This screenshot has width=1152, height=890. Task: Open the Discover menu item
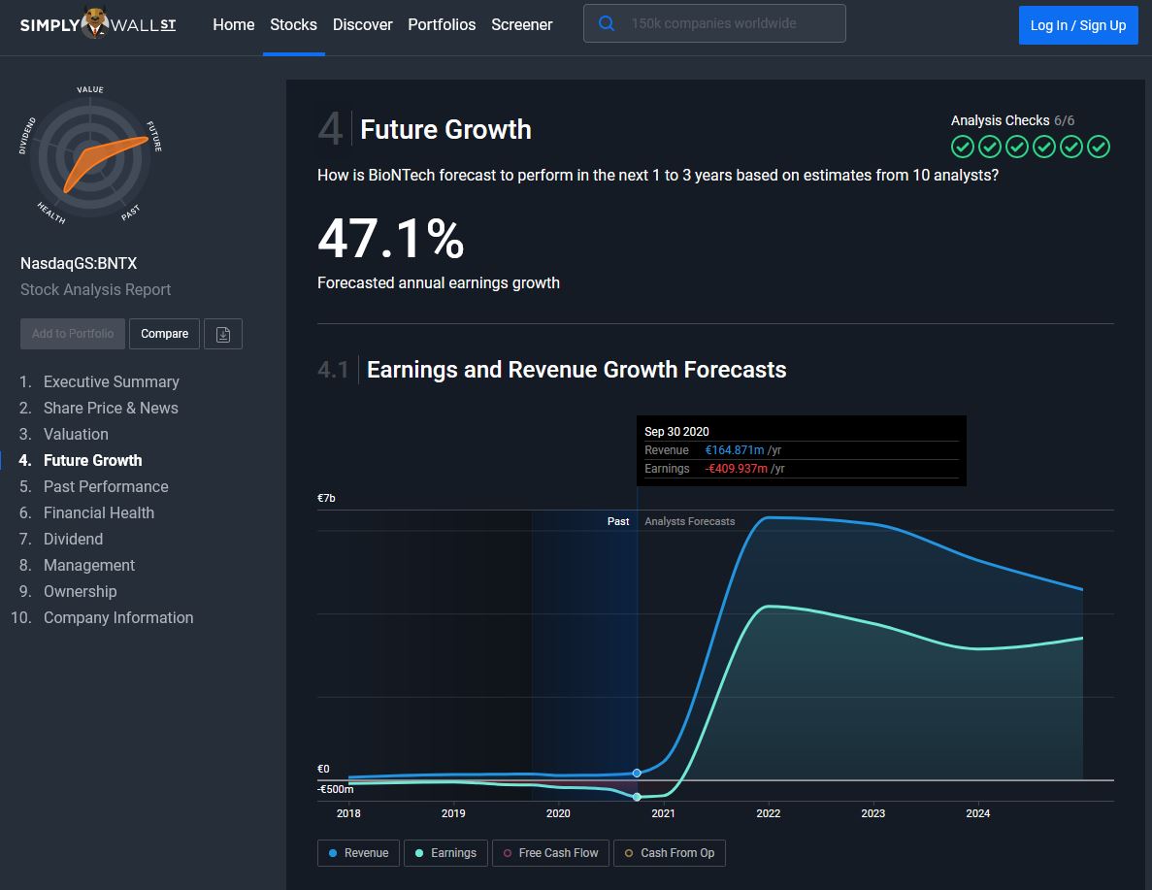coord(362,25)
